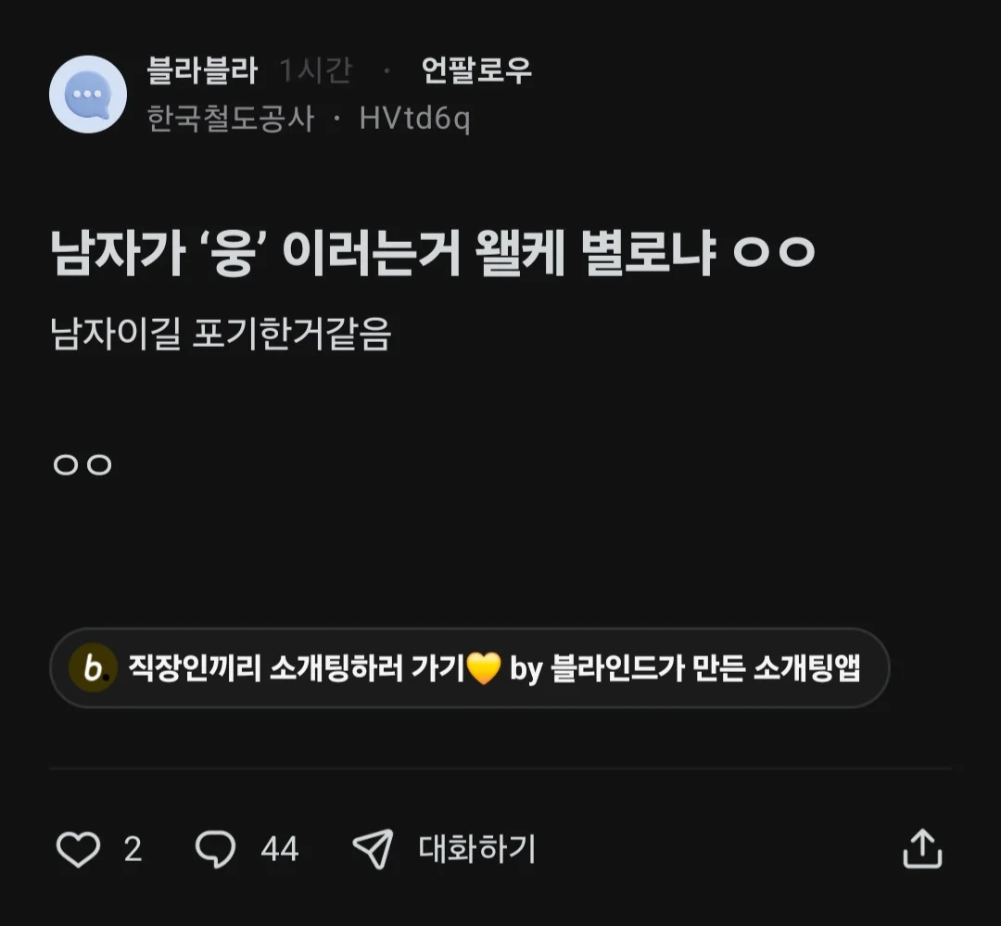This screenshot has width=1001, height=926.
Task: Click the like count number 2
Action: (133, 849)
